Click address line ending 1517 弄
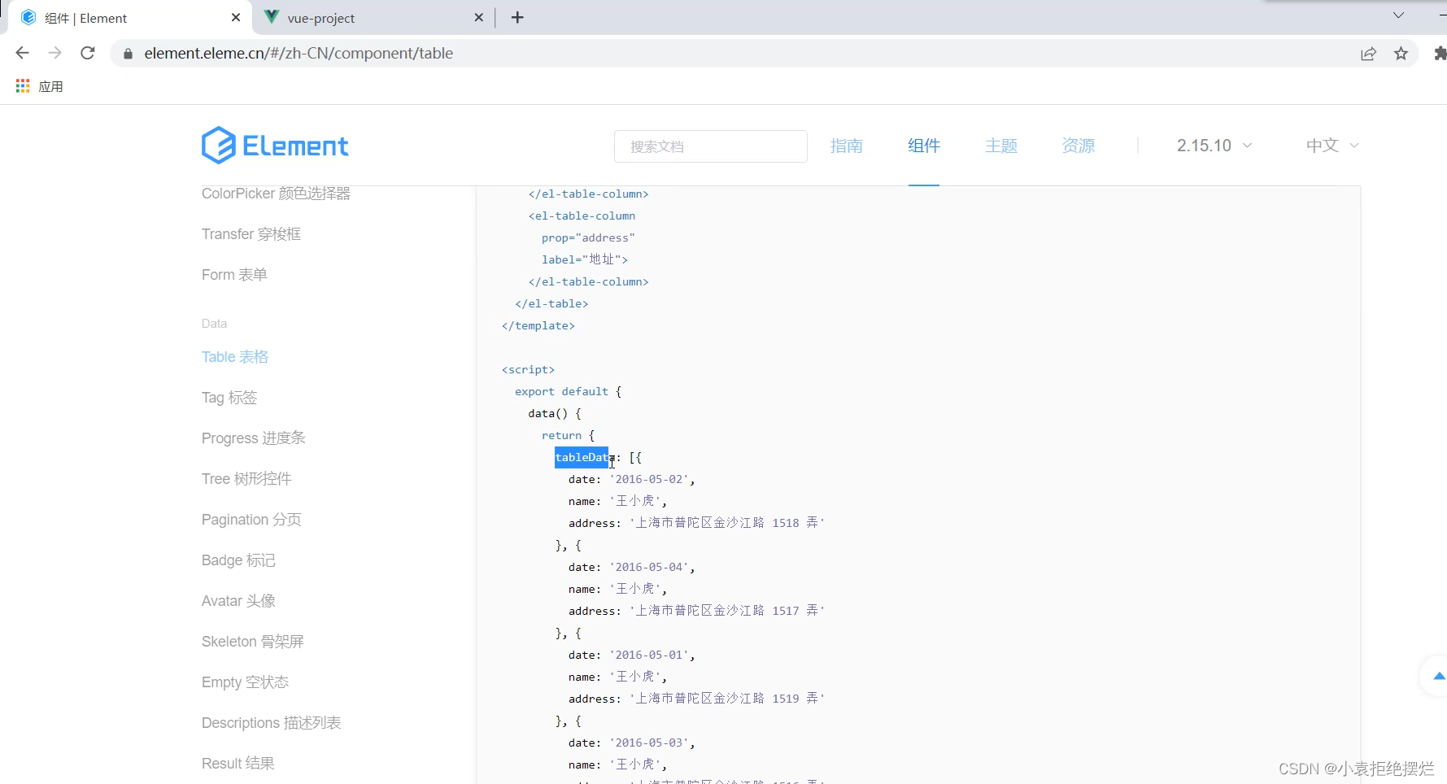Screen dimensions: 1447x784 (697, 611)
